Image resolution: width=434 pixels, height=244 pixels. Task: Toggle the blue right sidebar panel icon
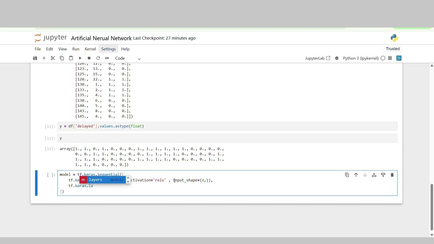[x=399, y=58]
